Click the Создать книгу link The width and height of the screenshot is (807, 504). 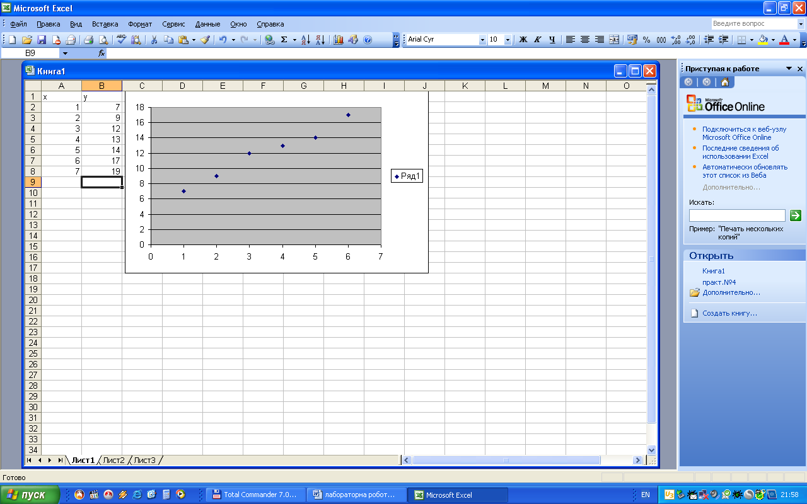[729, 313]
